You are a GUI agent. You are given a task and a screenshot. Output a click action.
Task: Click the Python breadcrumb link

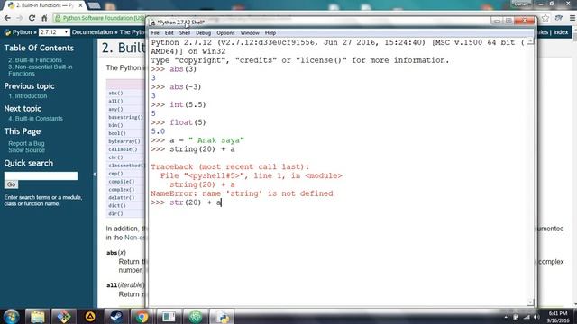click(22, 32)
